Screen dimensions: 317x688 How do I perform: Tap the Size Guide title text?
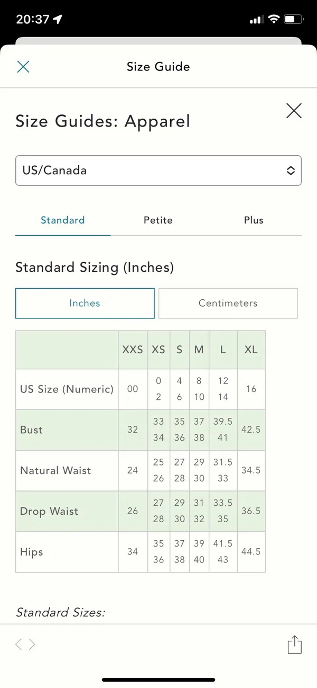point(158,66)
